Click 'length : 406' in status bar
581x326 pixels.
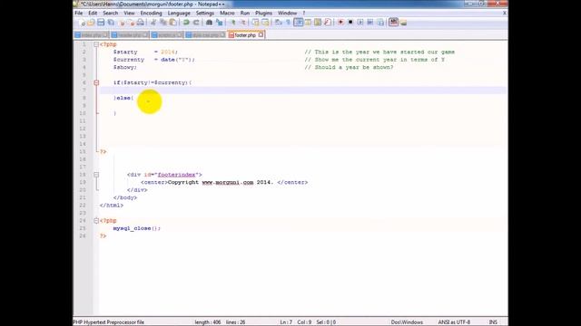pos(208,322)
